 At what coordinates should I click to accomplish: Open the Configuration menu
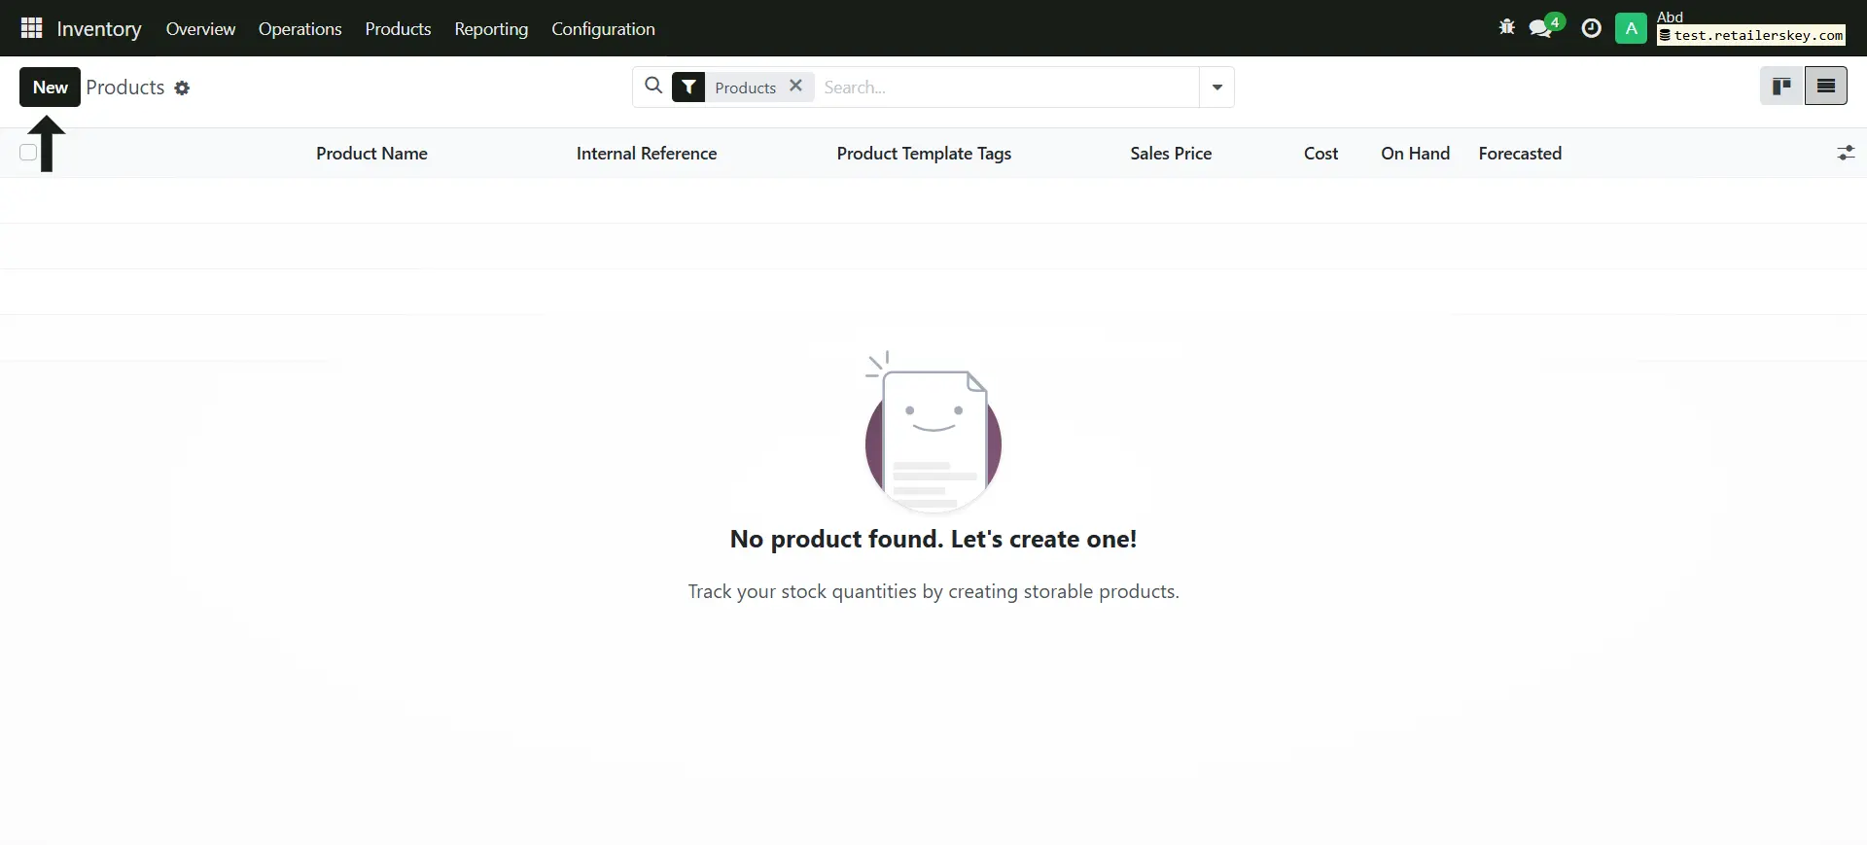click(x=603, y=29)
